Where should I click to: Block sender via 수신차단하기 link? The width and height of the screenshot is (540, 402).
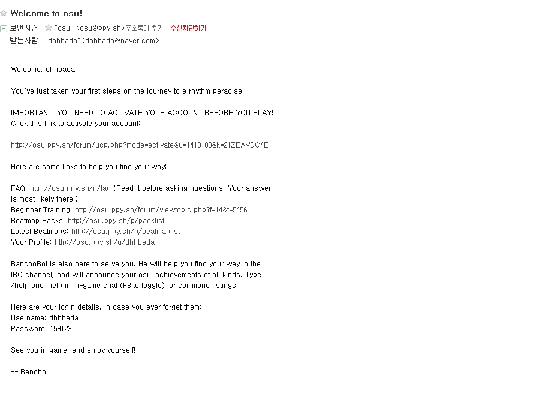tap(188, 28)
